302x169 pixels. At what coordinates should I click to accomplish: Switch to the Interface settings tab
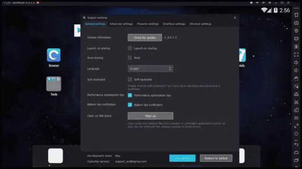point(174,24)
